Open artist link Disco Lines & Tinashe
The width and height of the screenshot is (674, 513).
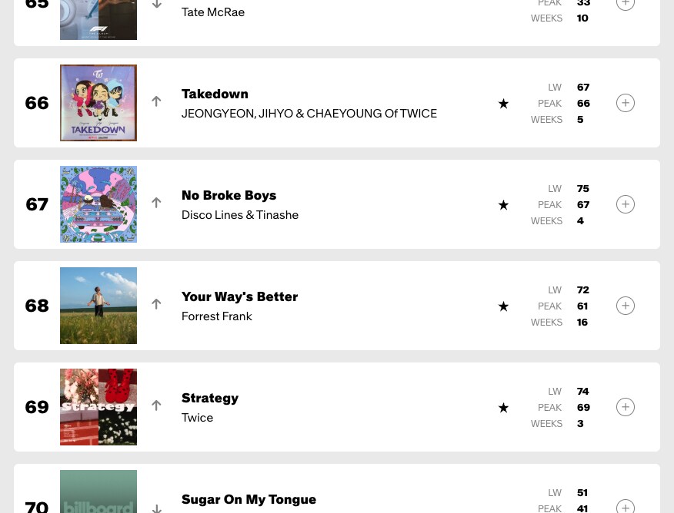240,215
